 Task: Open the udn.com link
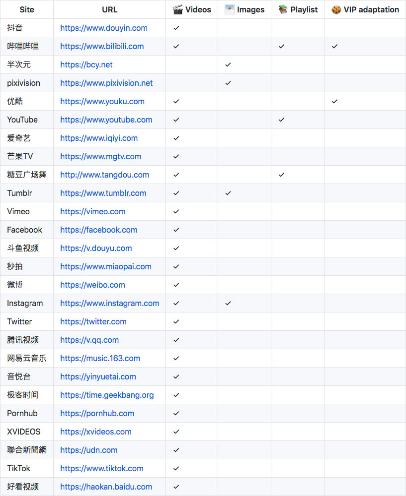tap(89, 450)
